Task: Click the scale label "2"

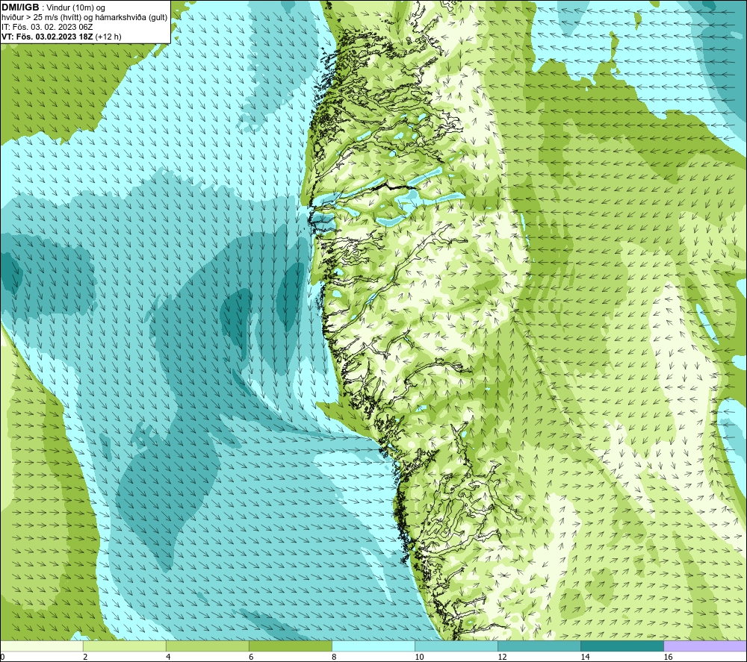Action: click(x=85, y=657)
